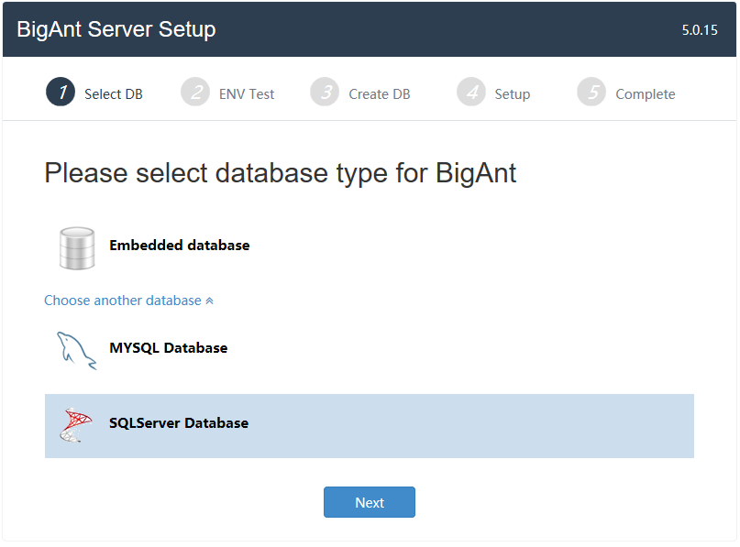Click the MySQL dolphin icon
The image size is (740, 547).
click(x=76, y=350)
